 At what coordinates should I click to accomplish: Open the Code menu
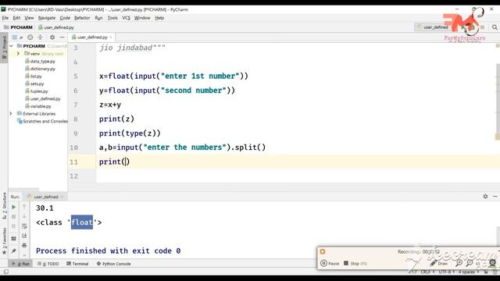(x=65, y=18)
